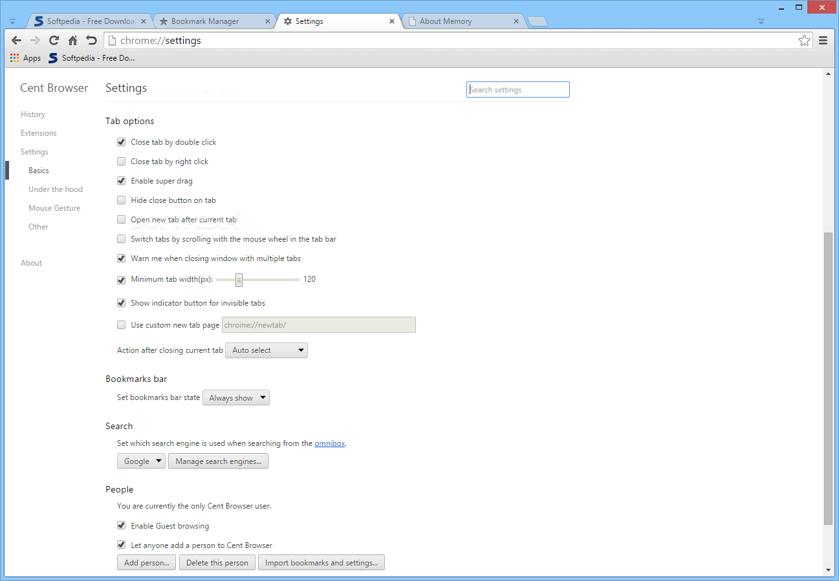
Task: Click the Add person button
Action: click(x=147, y=563)
